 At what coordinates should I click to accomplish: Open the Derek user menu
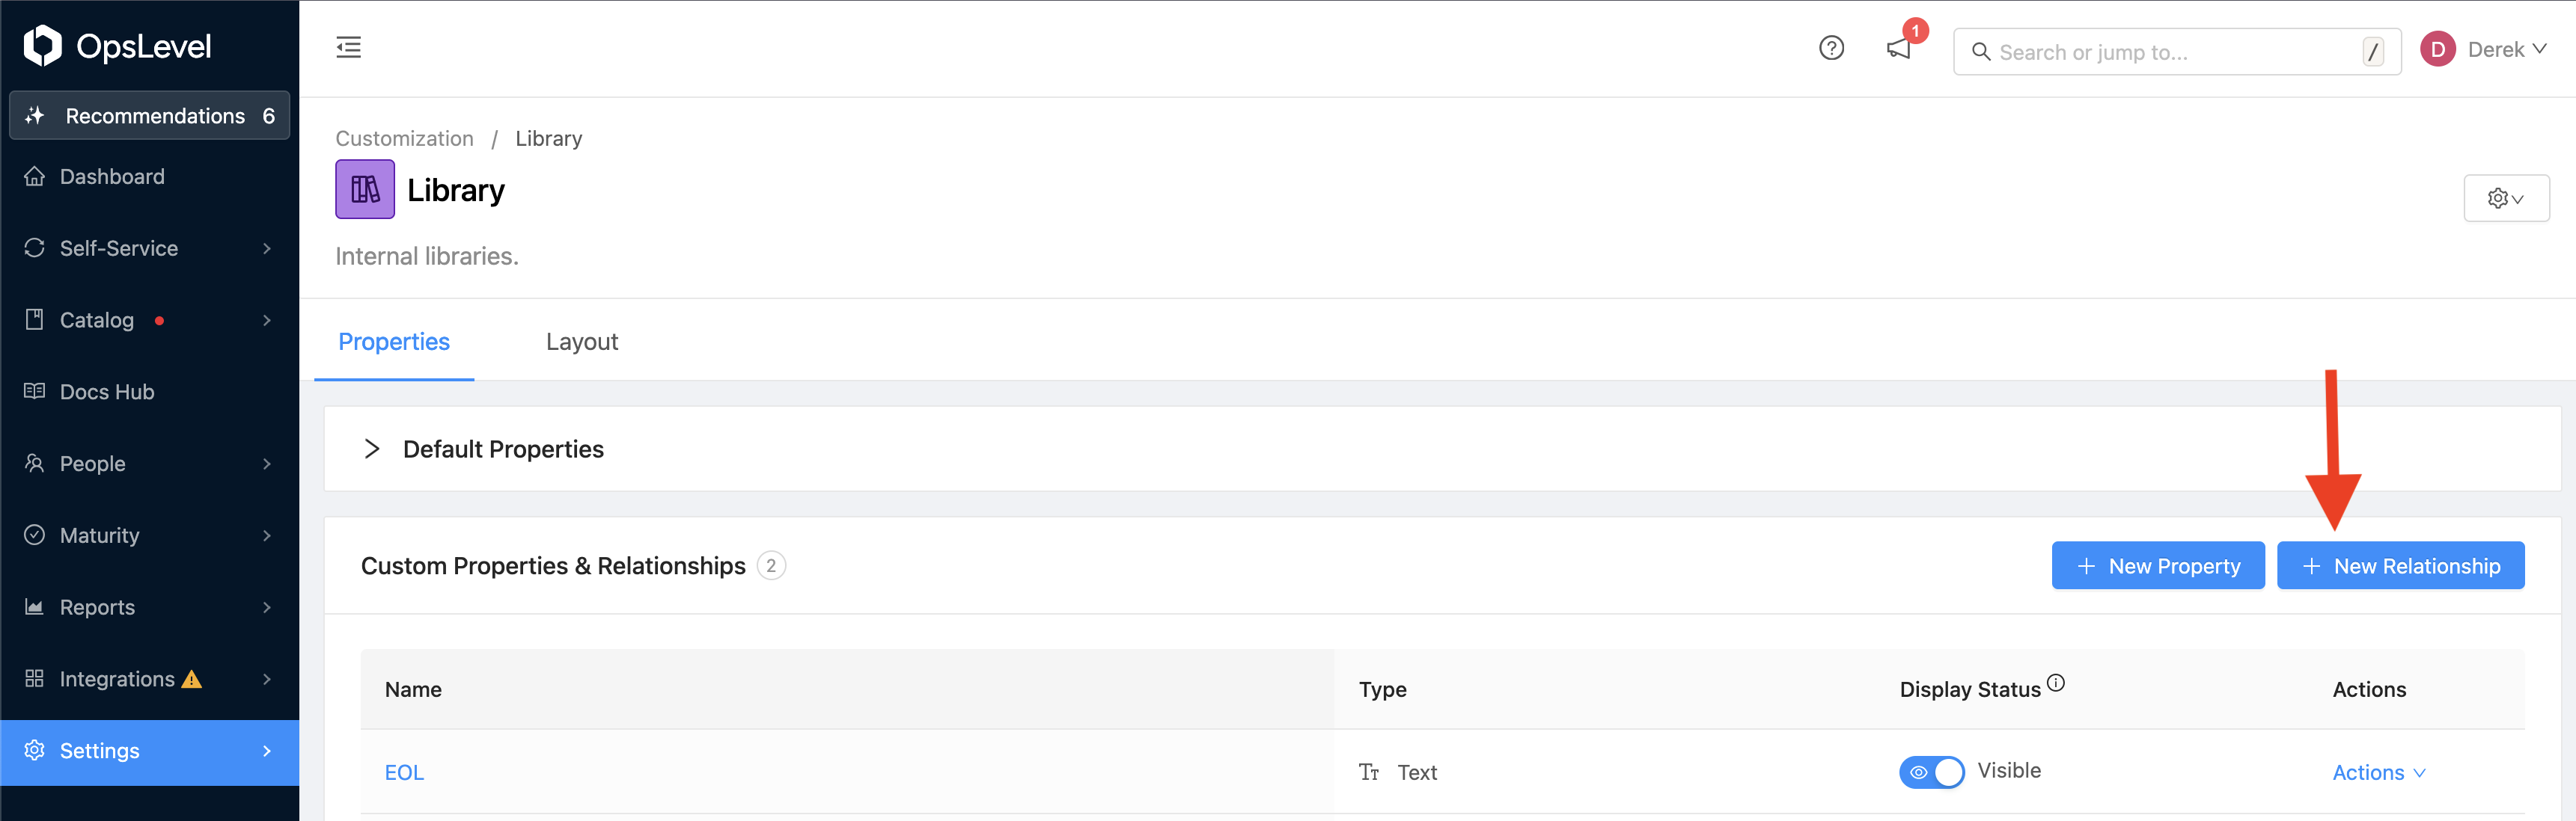point(2483,50)
